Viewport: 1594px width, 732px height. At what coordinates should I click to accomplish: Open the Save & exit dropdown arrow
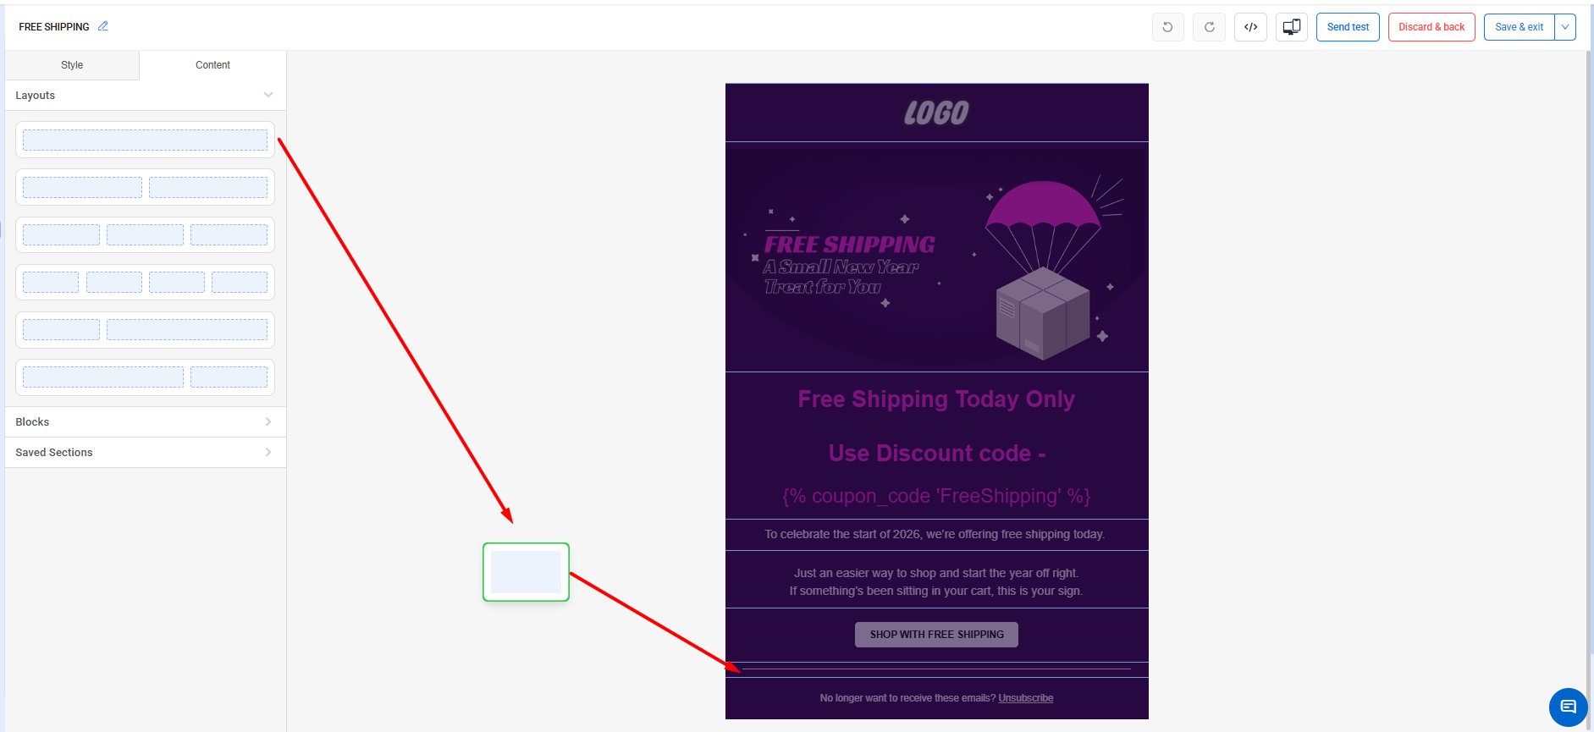pos(1565,27)
